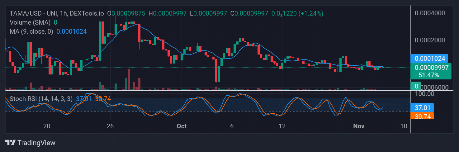Click the 20 date label on time axis
The width and height of the screenshot is (459, 152).
coord(47,126)
